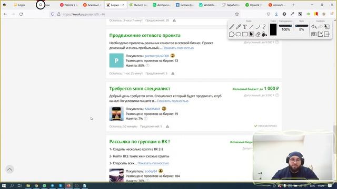Open project Требуется smm специалист
The height and width of the screenshot is (189, 337).
[x=140, y=89]
